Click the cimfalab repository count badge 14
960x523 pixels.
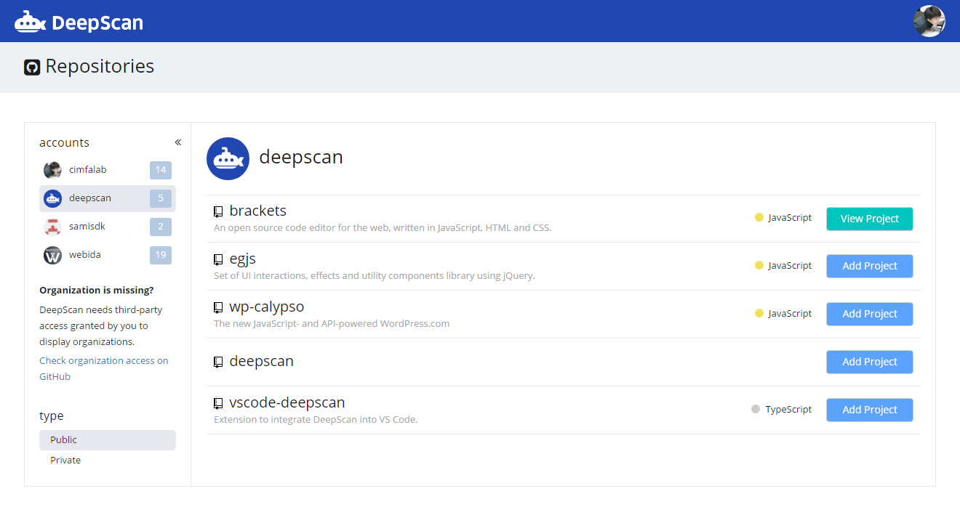[x=161, y=170]
